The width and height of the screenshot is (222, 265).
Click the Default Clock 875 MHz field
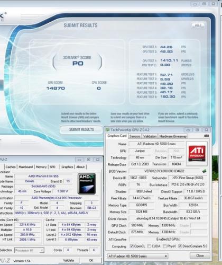137,232
